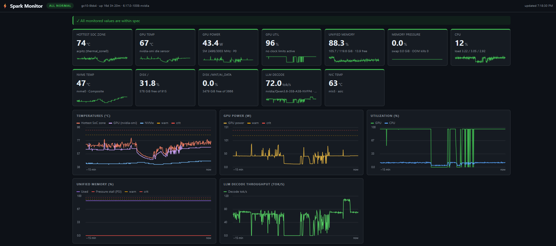Click the GPU Power card sparkline

tap(228, 59)
